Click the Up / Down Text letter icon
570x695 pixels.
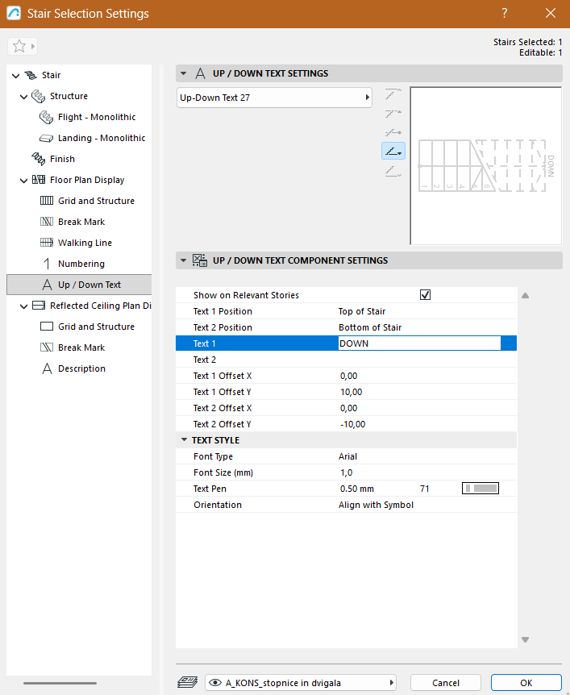(x=47, y=285)
